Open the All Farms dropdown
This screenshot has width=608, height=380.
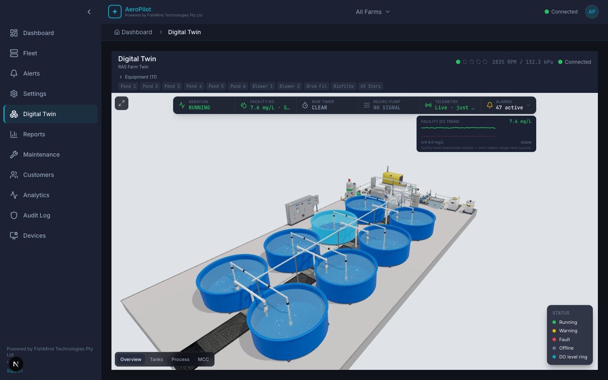click(373, 12)
